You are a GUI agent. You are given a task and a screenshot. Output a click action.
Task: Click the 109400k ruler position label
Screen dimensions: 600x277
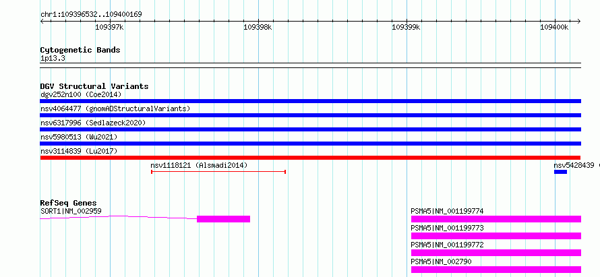554,27
